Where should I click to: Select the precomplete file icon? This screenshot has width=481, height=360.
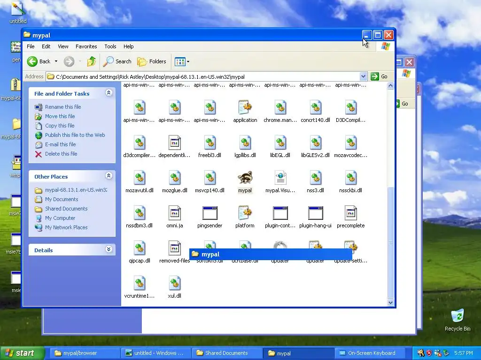(350, 213)
